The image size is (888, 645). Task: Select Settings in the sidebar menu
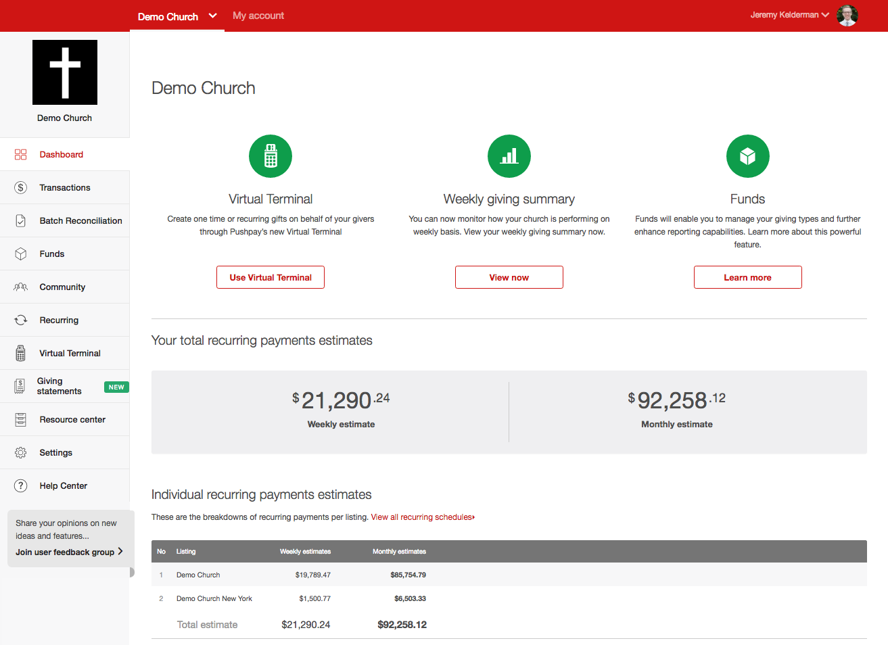pos(55,452)
